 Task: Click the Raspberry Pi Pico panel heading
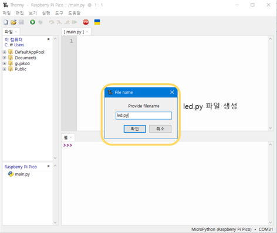click(x=21, y=167)
